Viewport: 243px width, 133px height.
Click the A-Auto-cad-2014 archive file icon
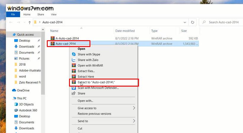click(x=53, y=38)
